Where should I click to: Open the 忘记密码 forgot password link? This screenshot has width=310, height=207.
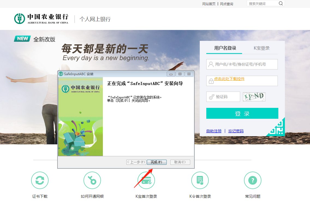236,131
